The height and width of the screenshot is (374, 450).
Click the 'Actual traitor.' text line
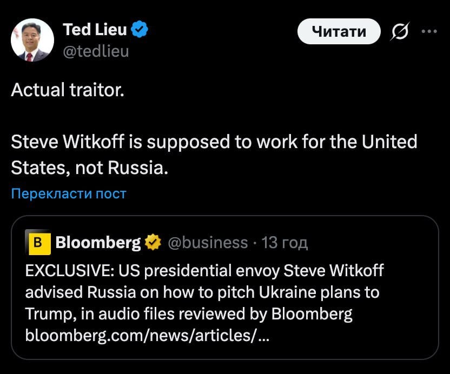coord(68,89)
